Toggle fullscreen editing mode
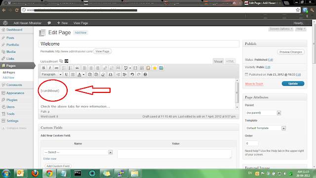316x178 pixels. click(x=135, y=68)
